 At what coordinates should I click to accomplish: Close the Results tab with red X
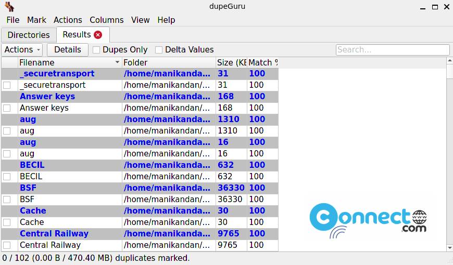click(x=98, y=35)
